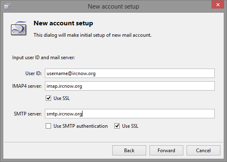Click the "User ID:" label
Screen dimensions: 227x162
tap(33, 73)
